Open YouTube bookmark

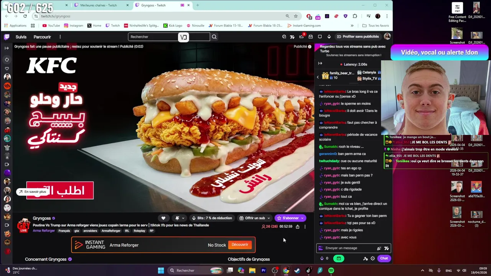(51, 26)
